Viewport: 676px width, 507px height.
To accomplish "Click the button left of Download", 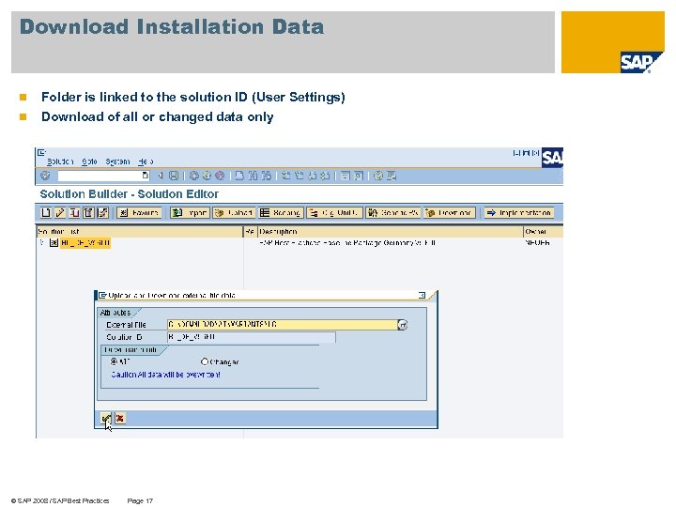I will (393, 212).
